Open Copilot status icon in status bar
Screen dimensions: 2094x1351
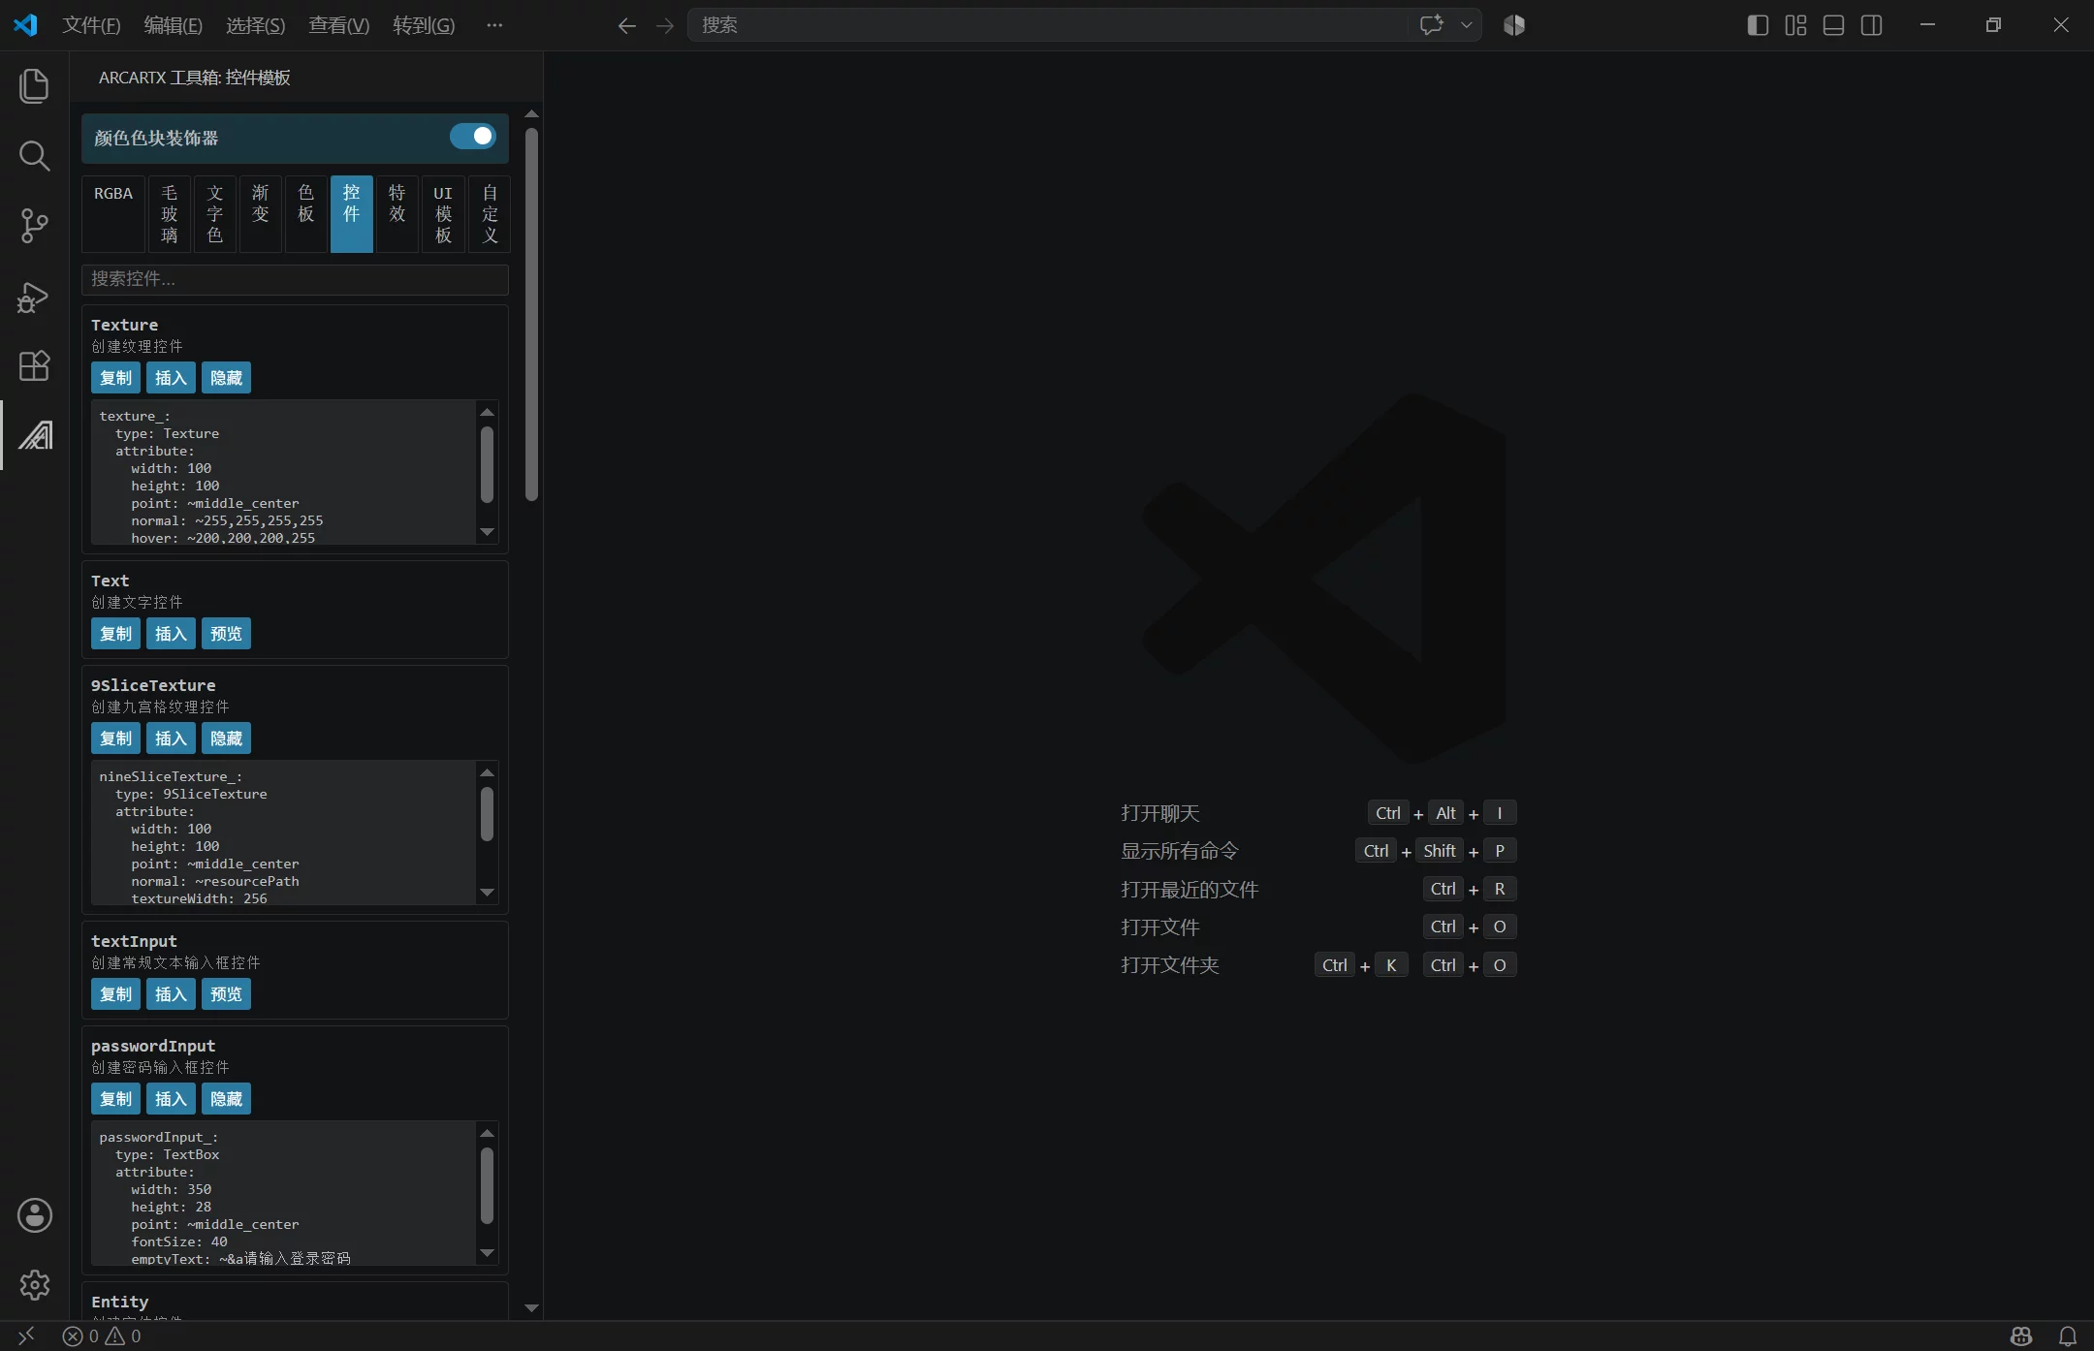click(x=2021, y=1335)
